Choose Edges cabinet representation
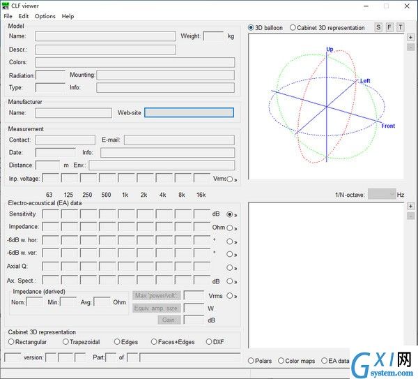 point(126,342)
